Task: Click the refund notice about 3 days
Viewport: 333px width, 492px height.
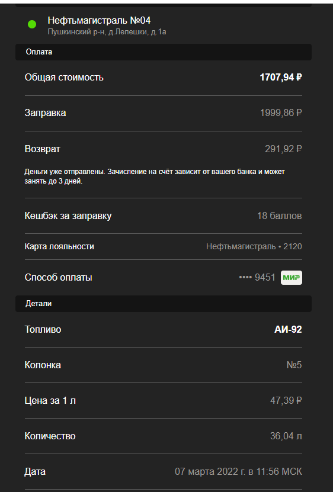Action: [155, 176]
